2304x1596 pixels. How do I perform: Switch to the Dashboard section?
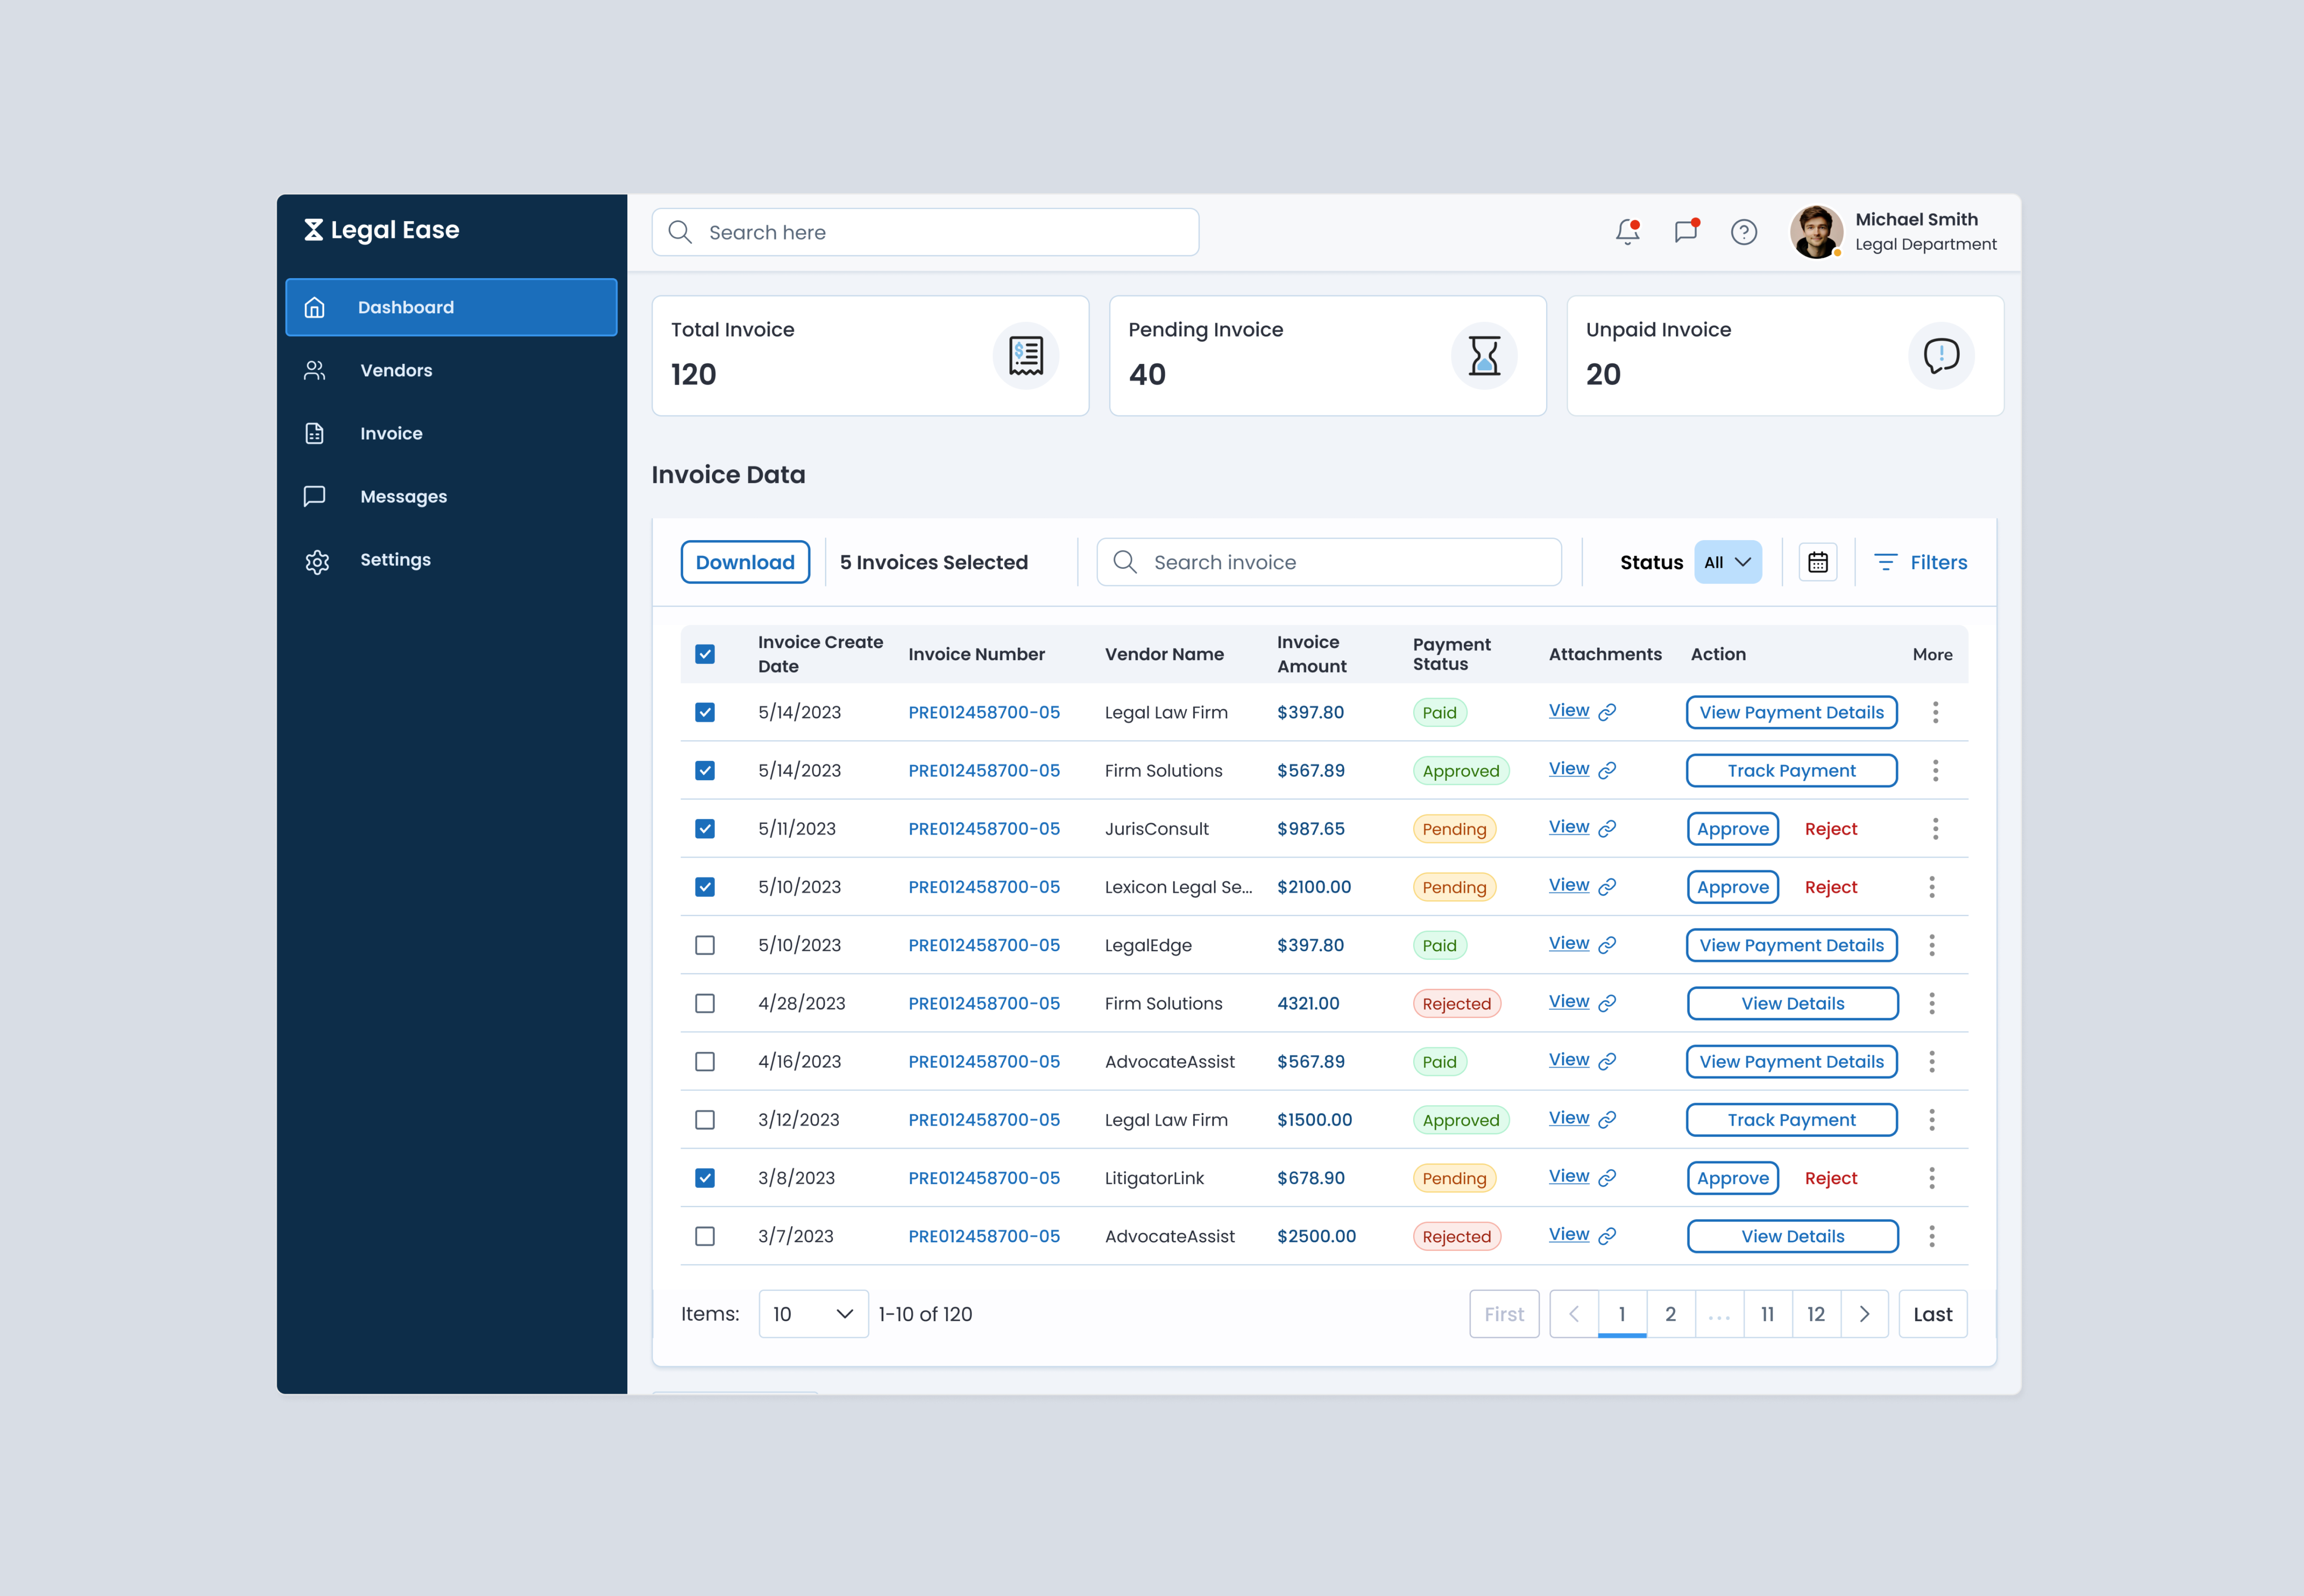pyautogui.click(x=405, y=307)
